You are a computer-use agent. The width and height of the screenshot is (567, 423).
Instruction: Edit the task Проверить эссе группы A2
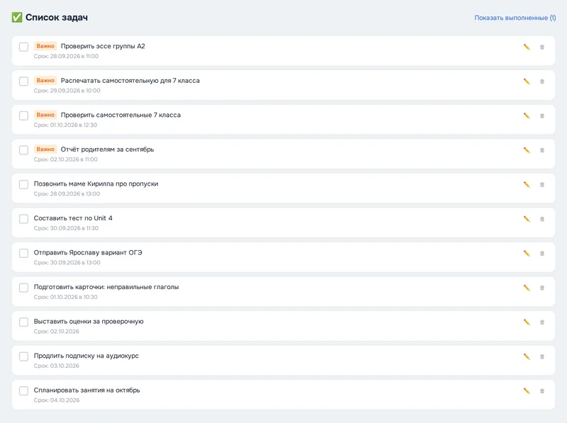[x=527, y=47]
